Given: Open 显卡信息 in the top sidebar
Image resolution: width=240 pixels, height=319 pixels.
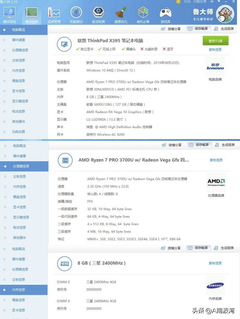Looking at the screenshot, I should 24,91.
